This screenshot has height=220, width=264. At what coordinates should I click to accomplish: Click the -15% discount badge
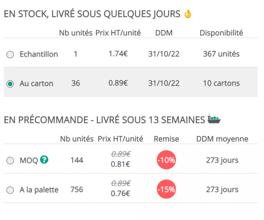tap(166, 189)
